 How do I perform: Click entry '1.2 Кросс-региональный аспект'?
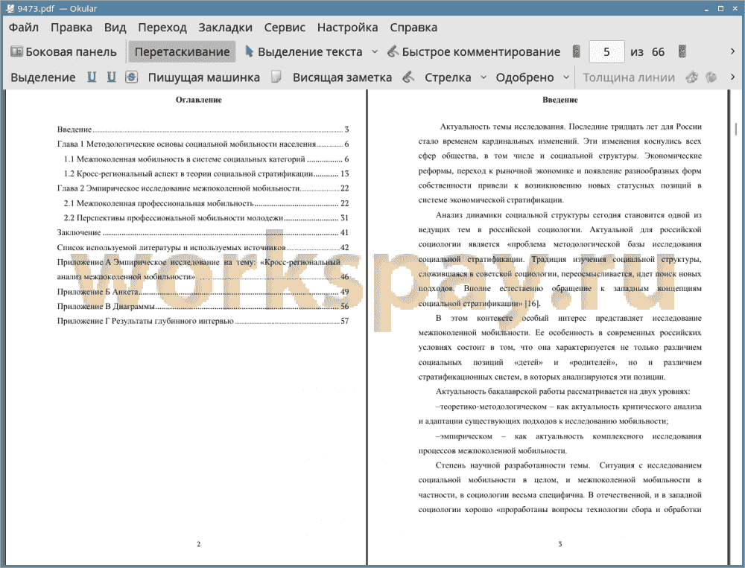(x=206, y=173)
